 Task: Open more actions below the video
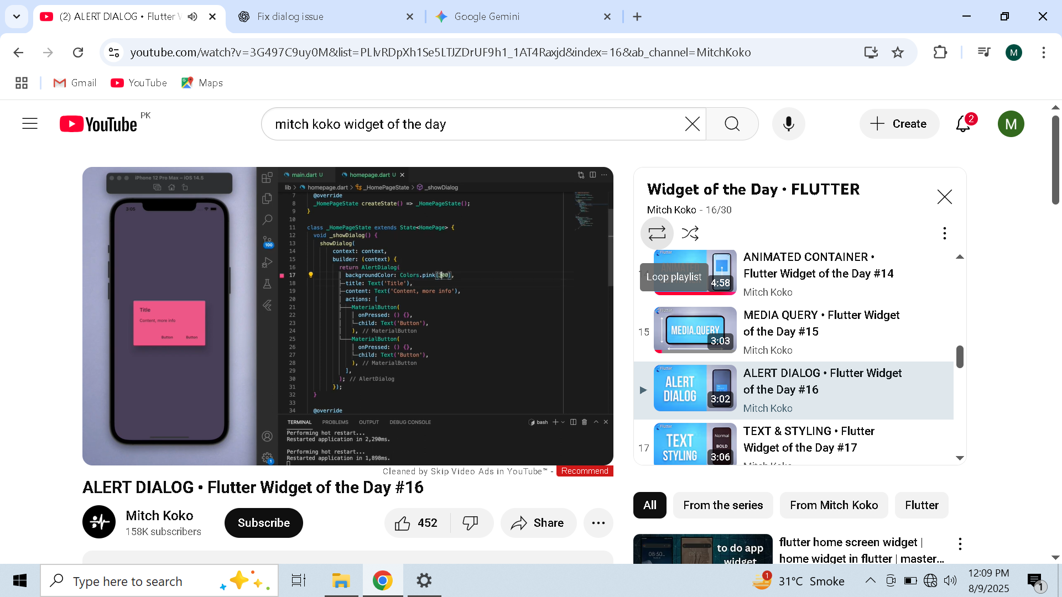(598, 523)
